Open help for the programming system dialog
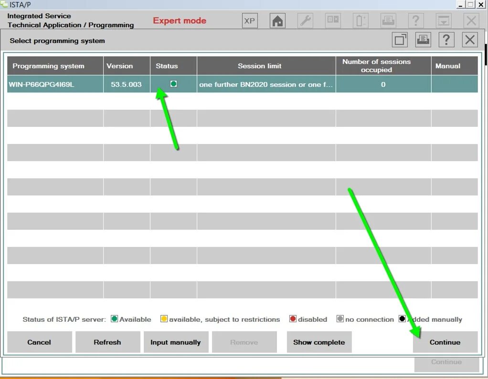Image resolution: width=488 pixels, height=379 pixels. click(x=446, y=40)
